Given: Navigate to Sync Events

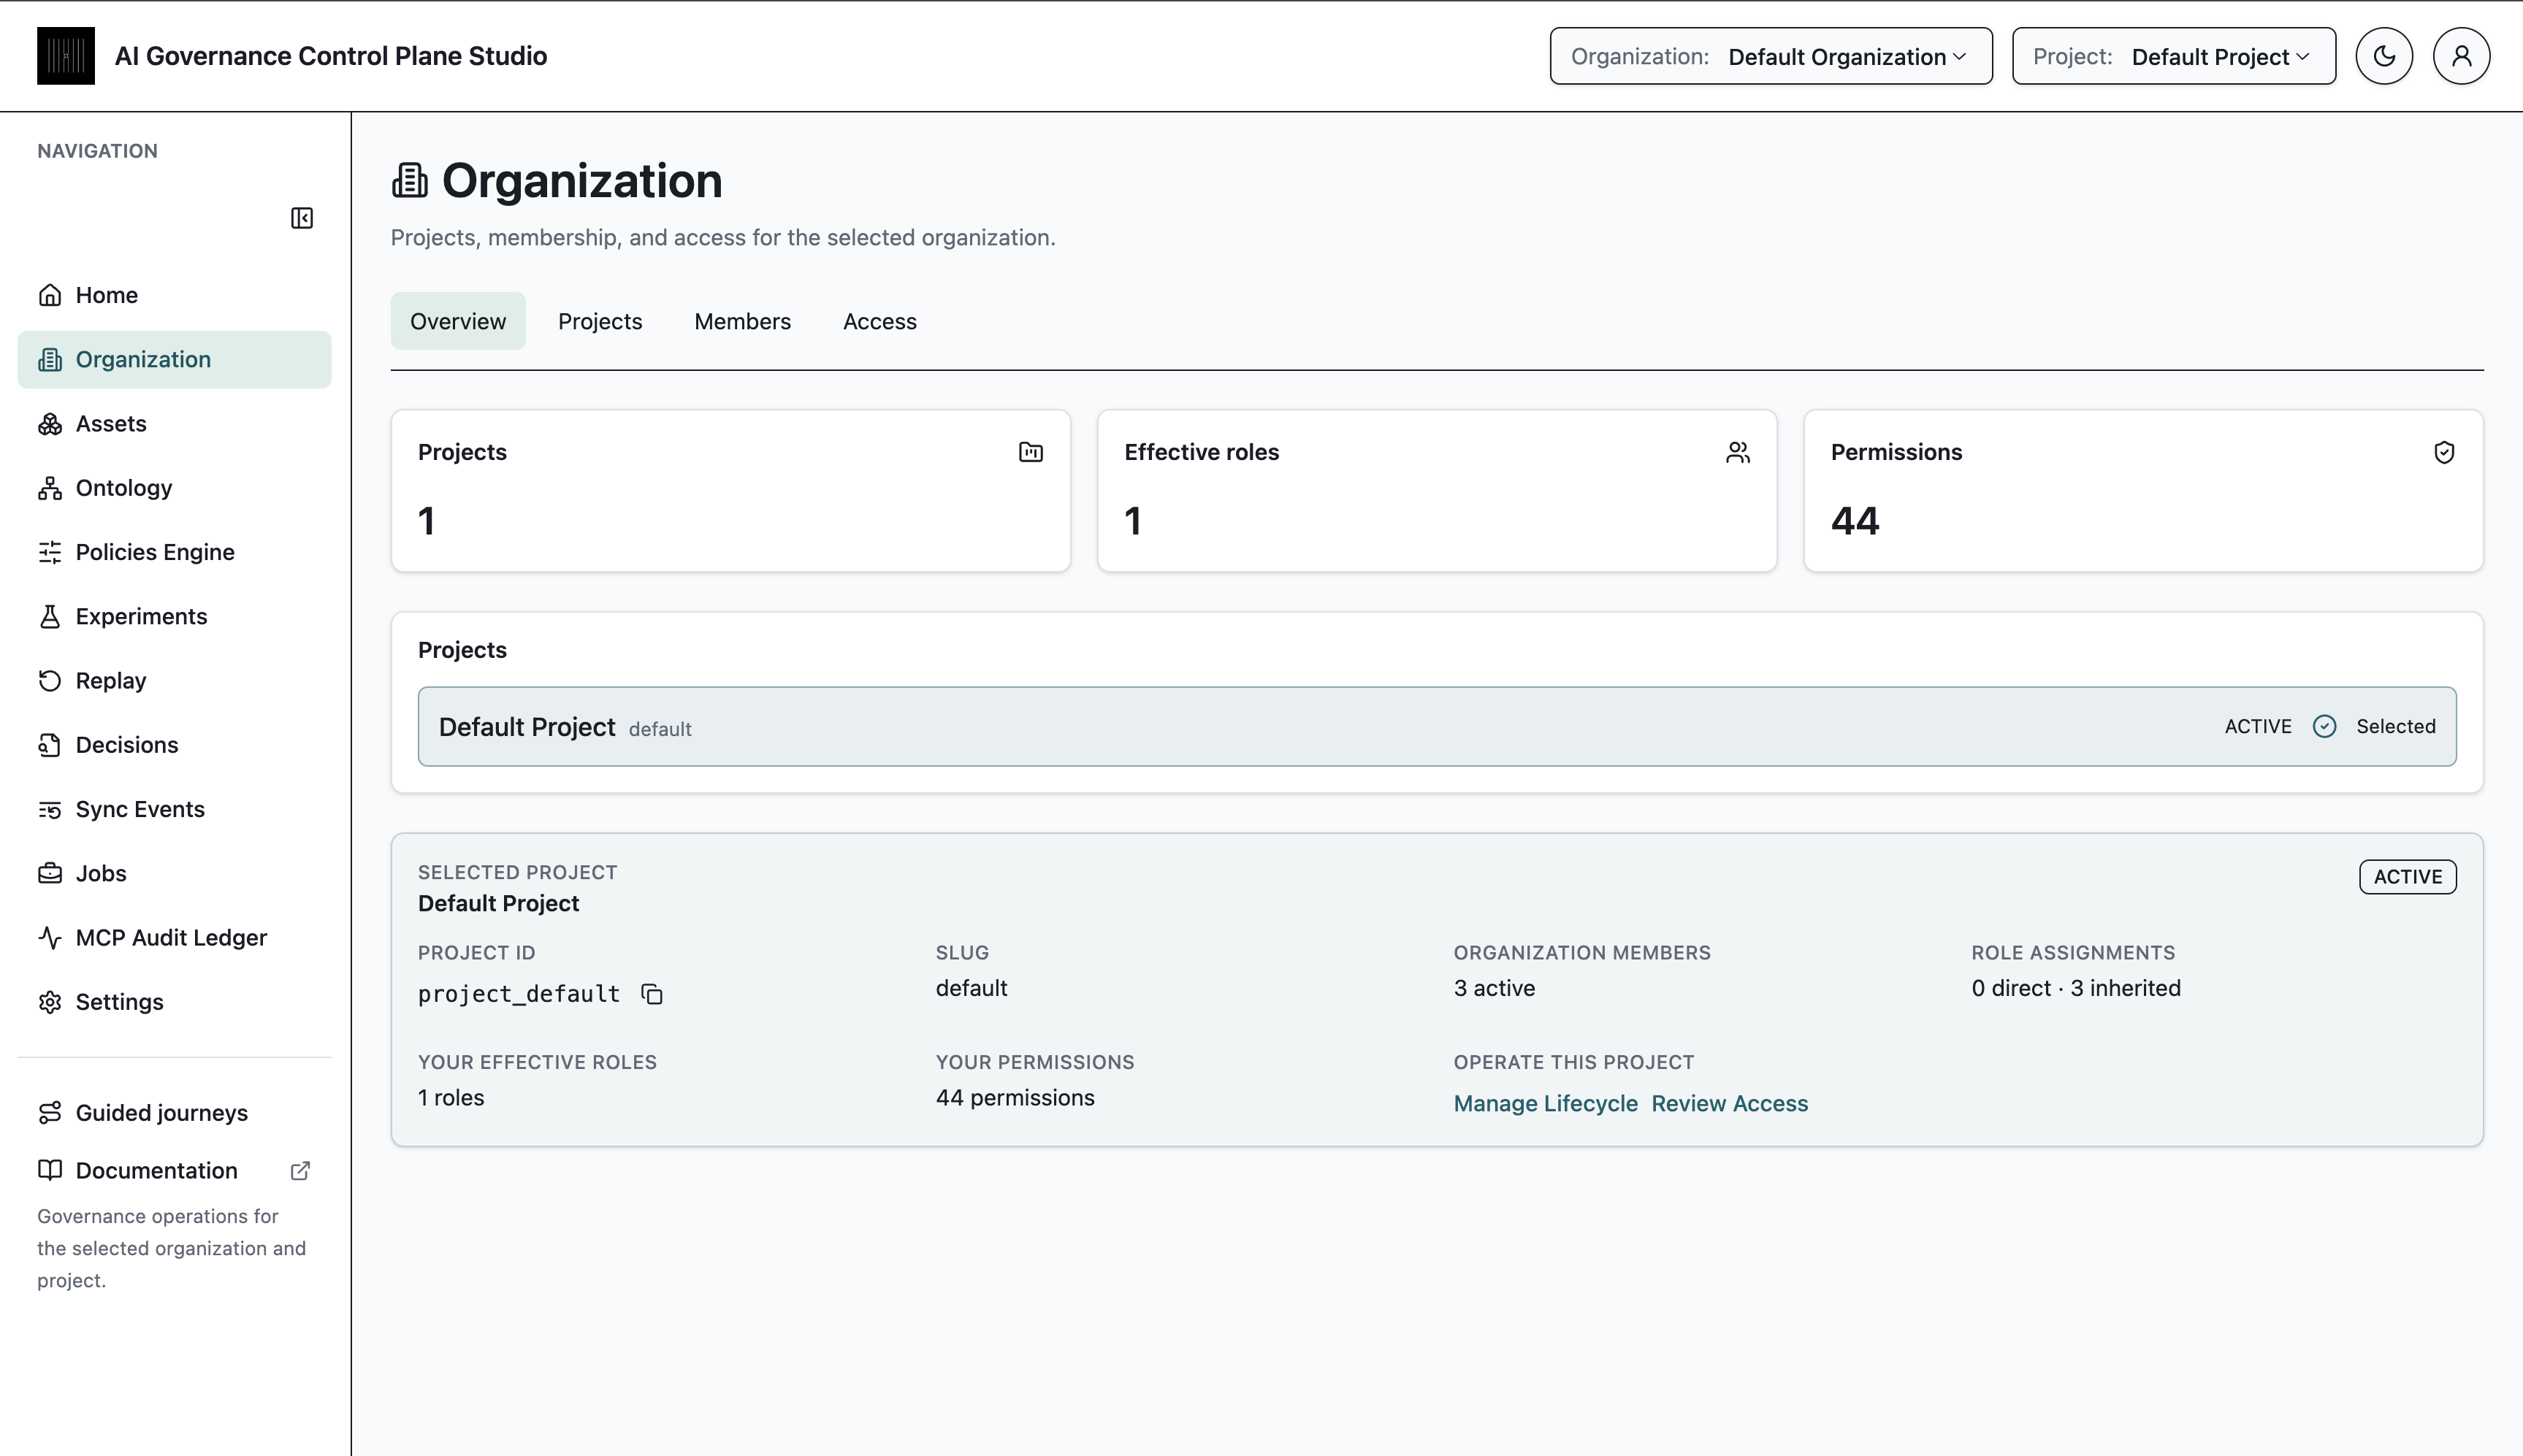Looking at the screenshot, I should tap(174, 809).
